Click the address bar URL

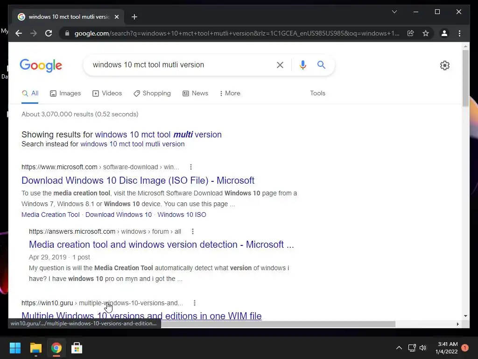[x=237, y=33]
